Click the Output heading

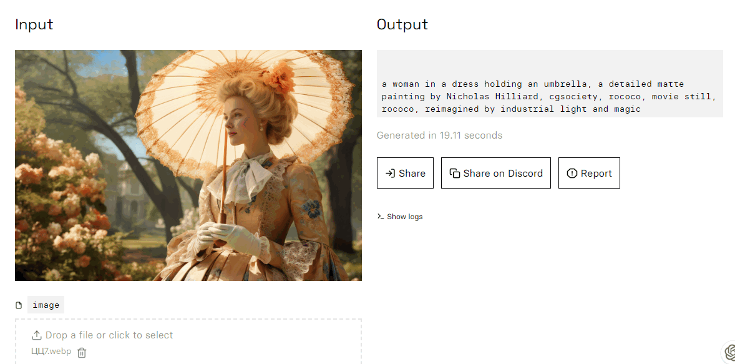(x=402, y=24)
